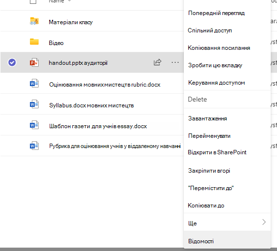The image size is (277, 251).
Task: Open Керування доступом from the menu
Action: 216,83
